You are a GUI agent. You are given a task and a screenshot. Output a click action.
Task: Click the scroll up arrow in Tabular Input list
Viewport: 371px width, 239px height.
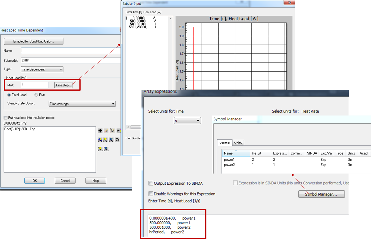click(x=171, y=19)
